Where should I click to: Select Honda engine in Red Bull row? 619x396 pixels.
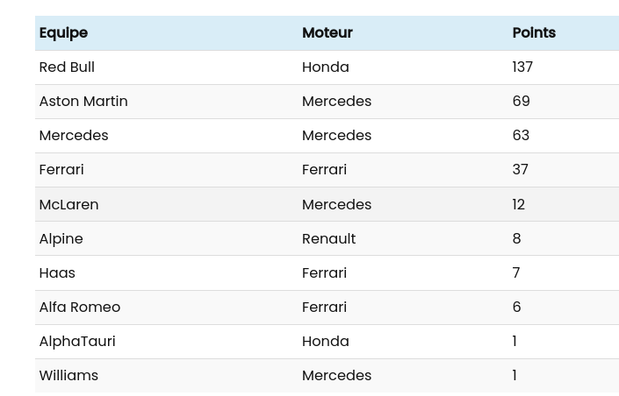click(x=325, y=67)
